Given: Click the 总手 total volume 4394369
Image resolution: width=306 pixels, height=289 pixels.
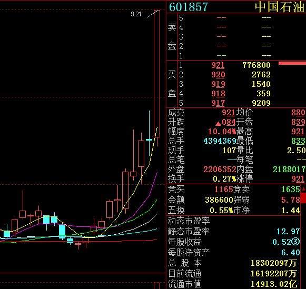Looking at the screenshot, I should click(220, 141).
